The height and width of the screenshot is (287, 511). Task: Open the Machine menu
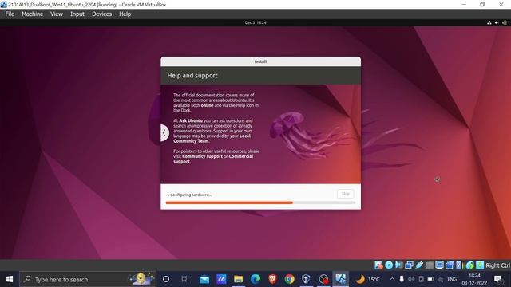click(32, 14)
